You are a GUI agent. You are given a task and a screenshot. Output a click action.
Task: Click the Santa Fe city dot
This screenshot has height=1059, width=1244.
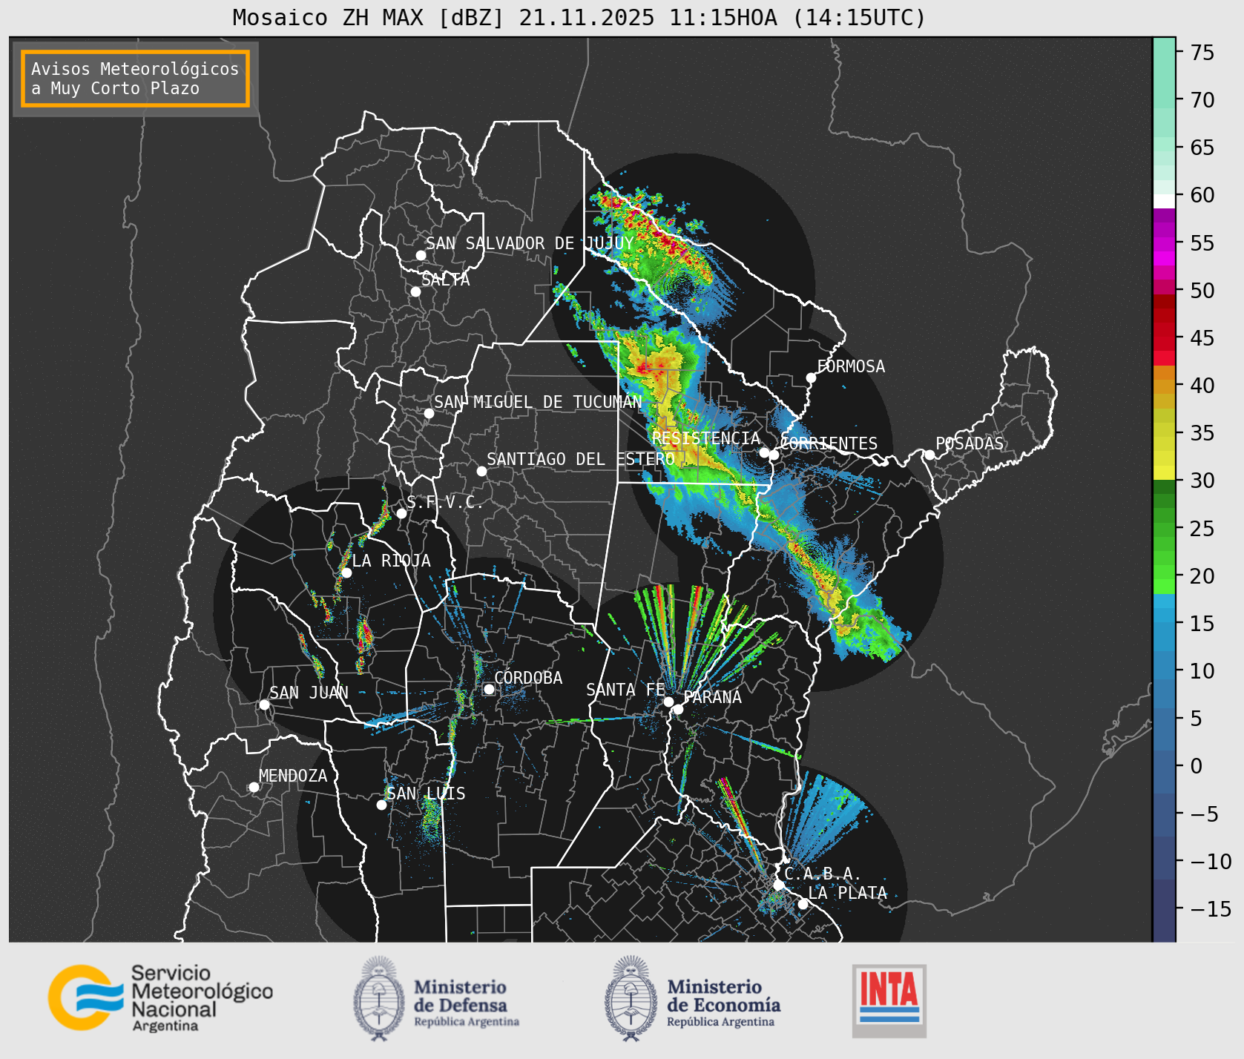668,702
